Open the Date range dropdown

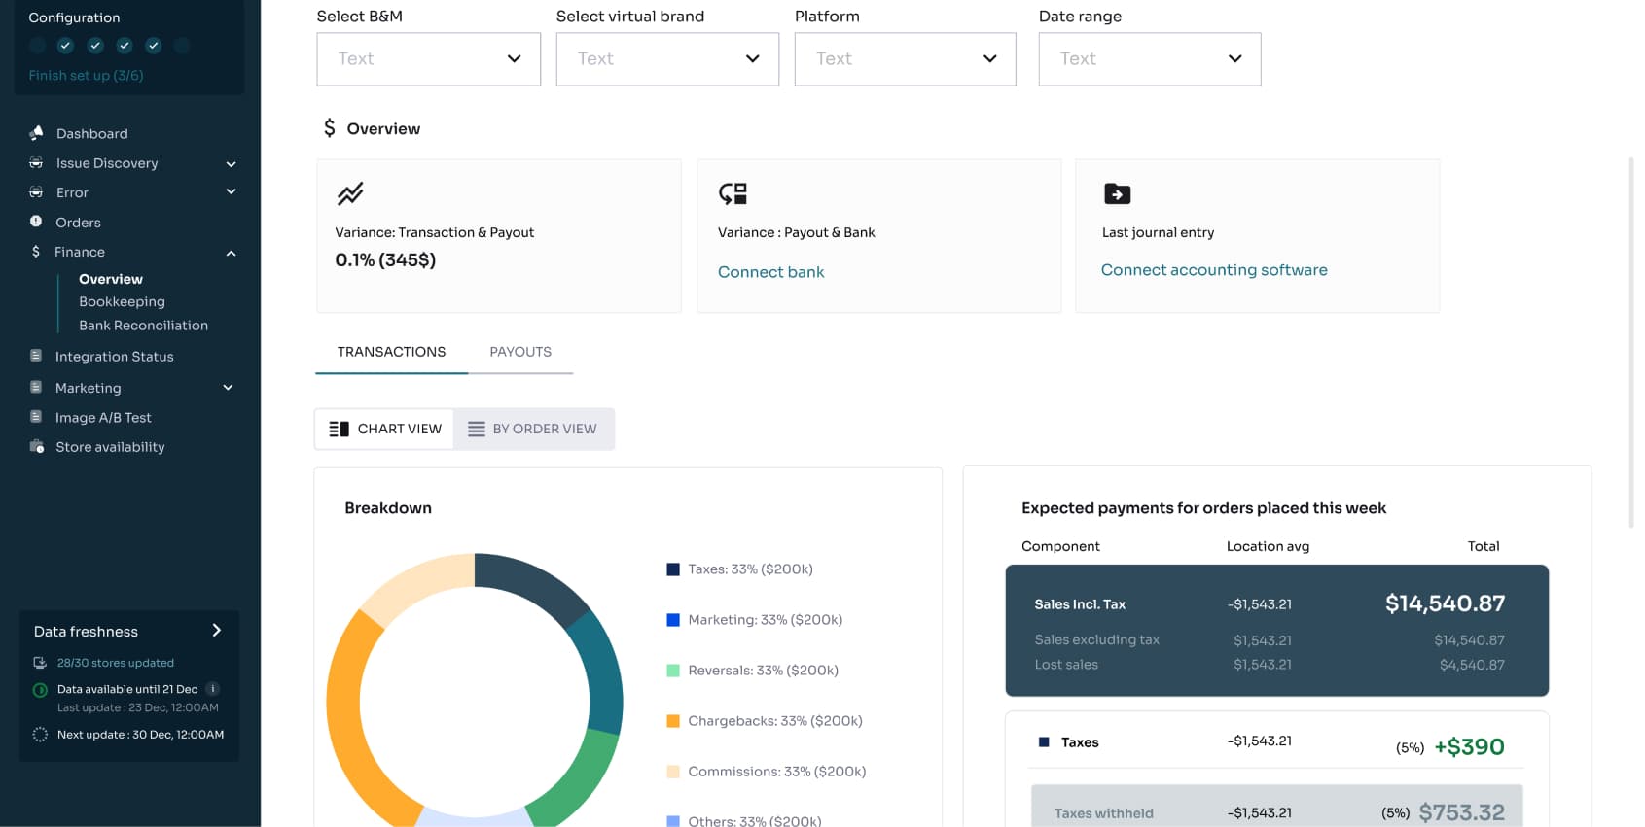point(1149,59)
